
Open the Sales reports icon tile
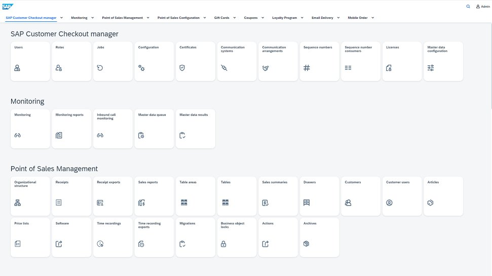141,203
